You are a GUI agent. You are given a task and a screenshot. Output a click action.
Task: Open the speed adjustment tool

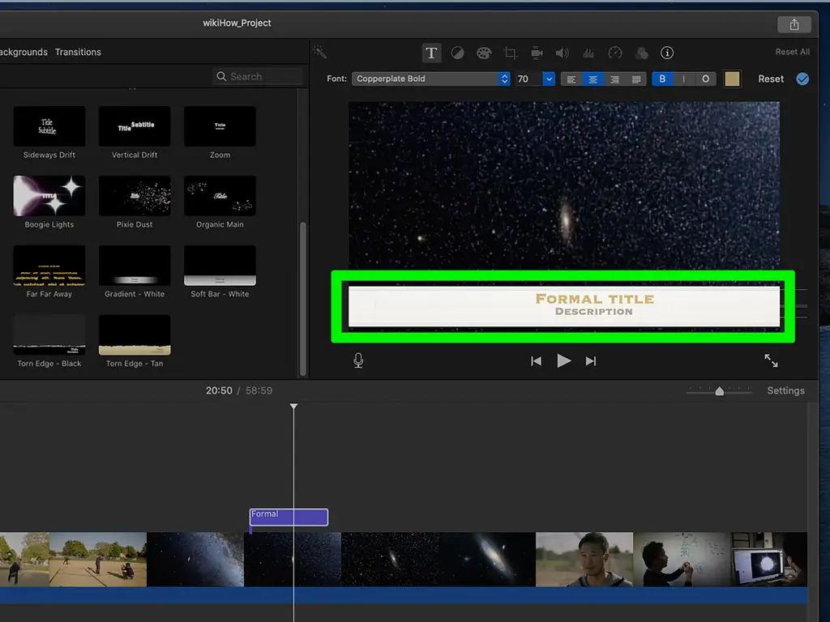point(614,53)
